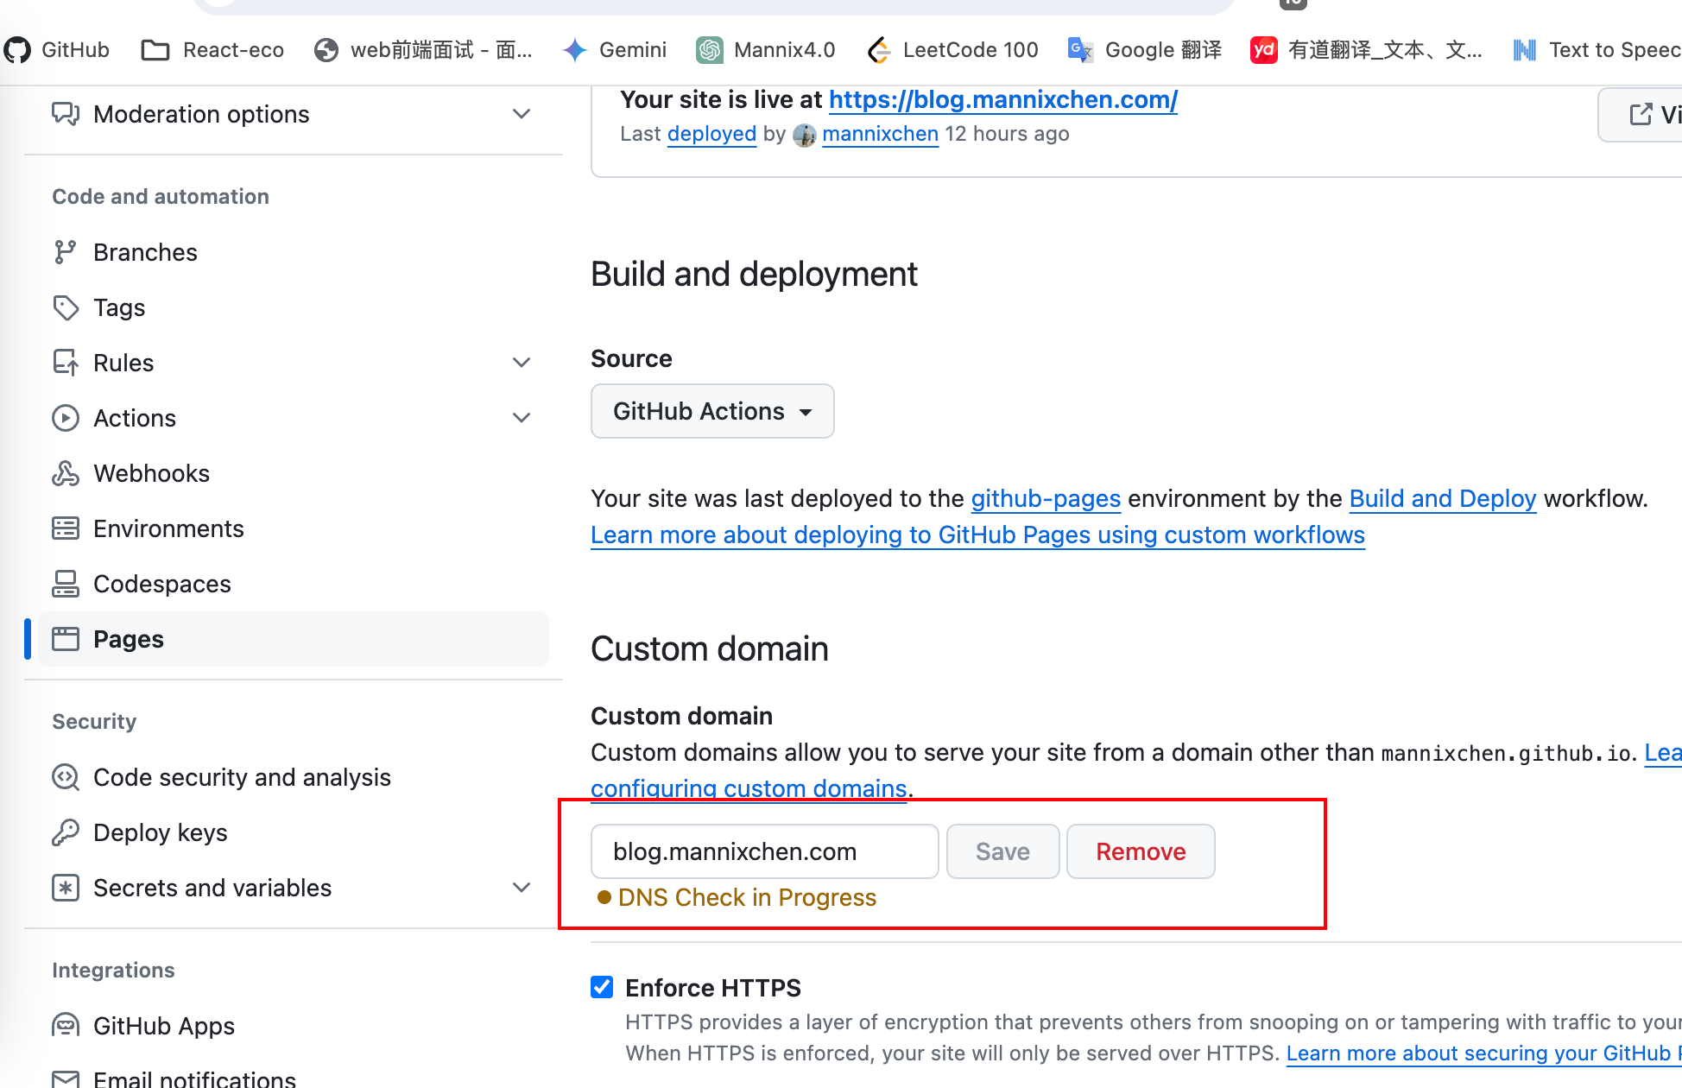The width and height of the screenshot is (1682, 1088).
Task: Open the github-pages environment link
Action: 1046,499
